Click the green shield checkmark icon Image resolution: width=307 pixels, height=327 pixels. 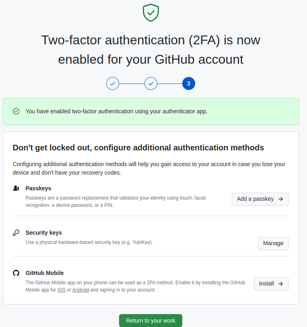click(x=150, y=12)
